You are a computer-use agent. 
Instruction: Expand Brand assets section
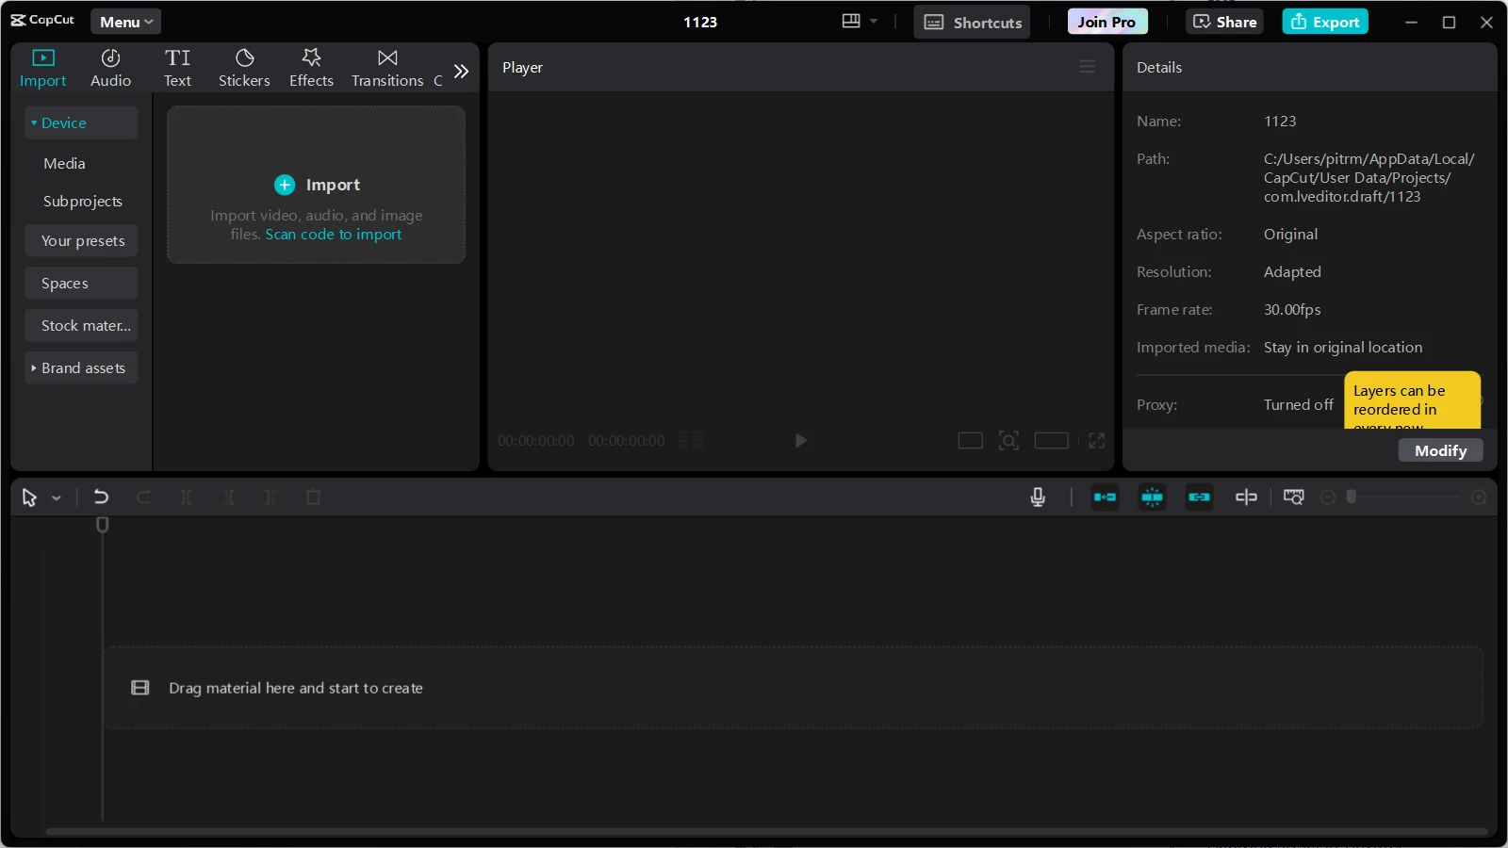pos(81,367)
